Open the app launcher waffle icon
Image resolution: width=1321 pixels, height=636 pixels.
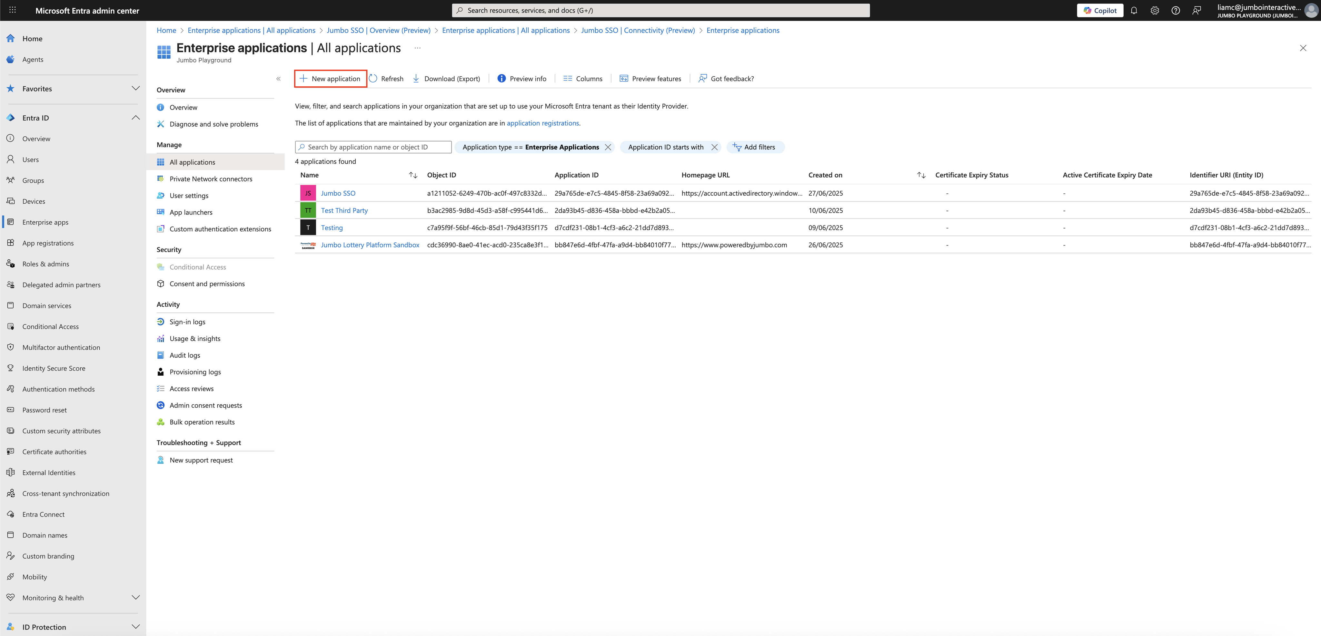pos(12,10)
